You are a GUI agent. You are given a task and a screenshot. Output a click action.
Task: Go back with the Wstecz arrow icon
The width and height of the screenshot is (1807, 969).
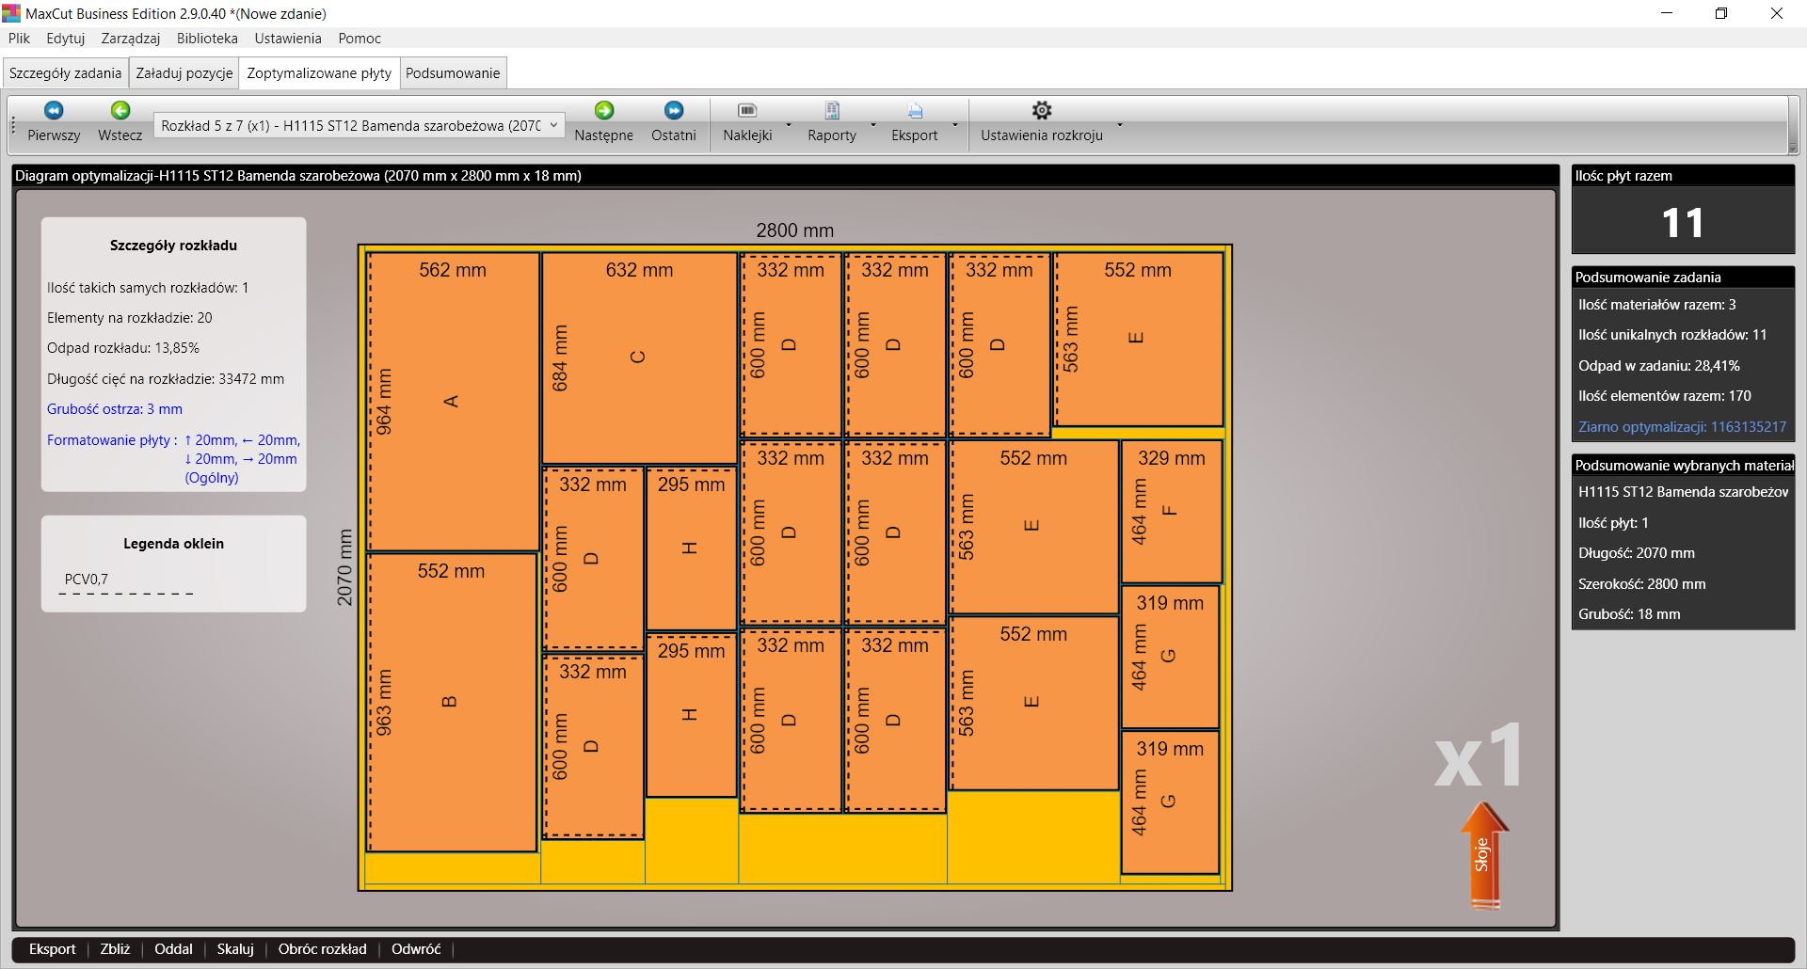120,111
